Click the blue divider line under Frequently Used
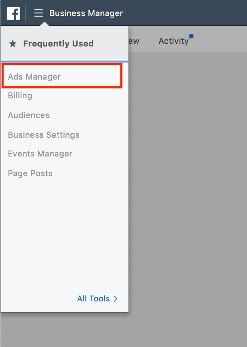This screenshot has width=247, height=347. point(65,61)
